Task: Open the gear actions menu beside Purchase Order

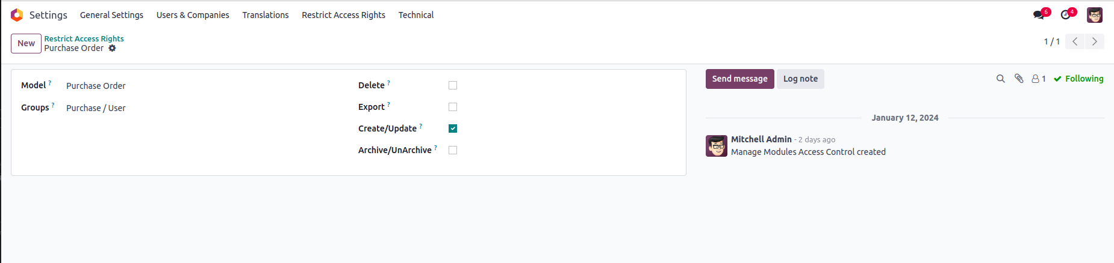Action: coord(112,48)
